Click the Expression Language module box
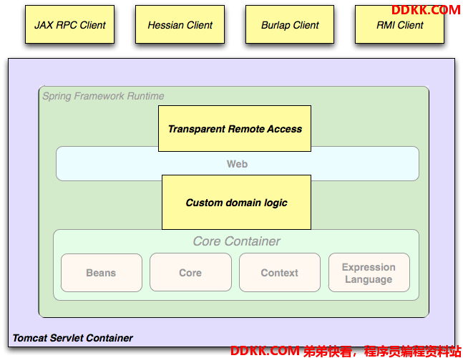Screen dimensions: 463x358 tap(369, 273)
